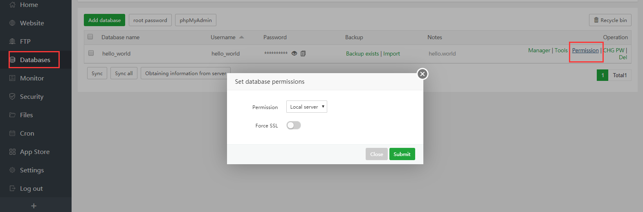The height and width of the screenshot is (212, 643).
Task: Click the Website globe icon in sidebar
Action: tap(12, 23)
